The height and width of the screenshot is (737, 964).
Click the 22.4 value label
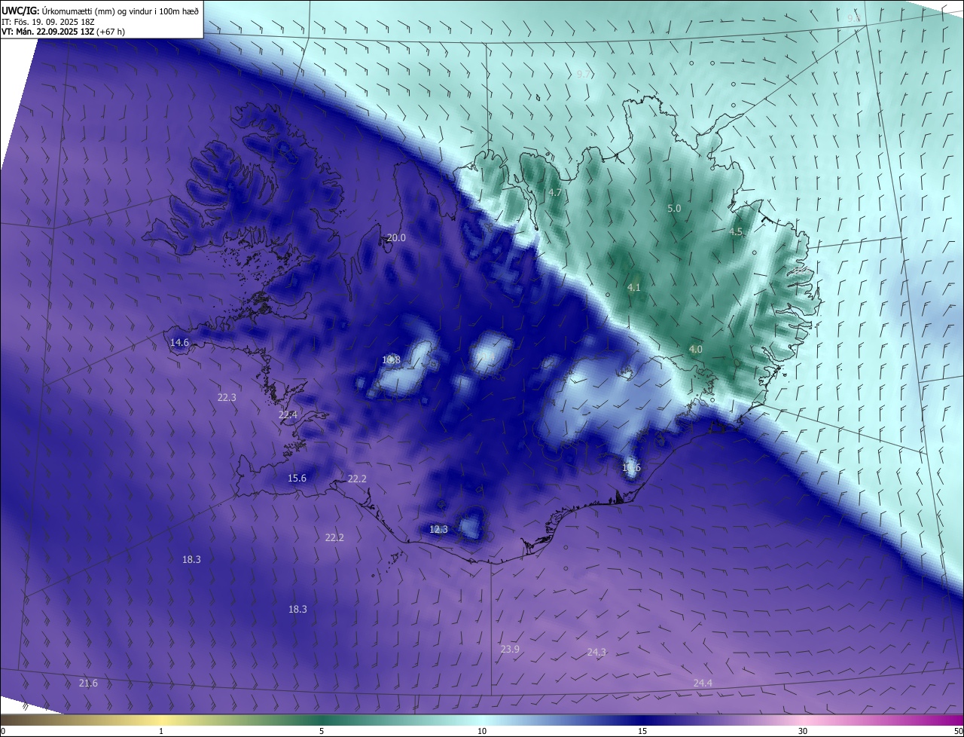click(x=288, y=414)
